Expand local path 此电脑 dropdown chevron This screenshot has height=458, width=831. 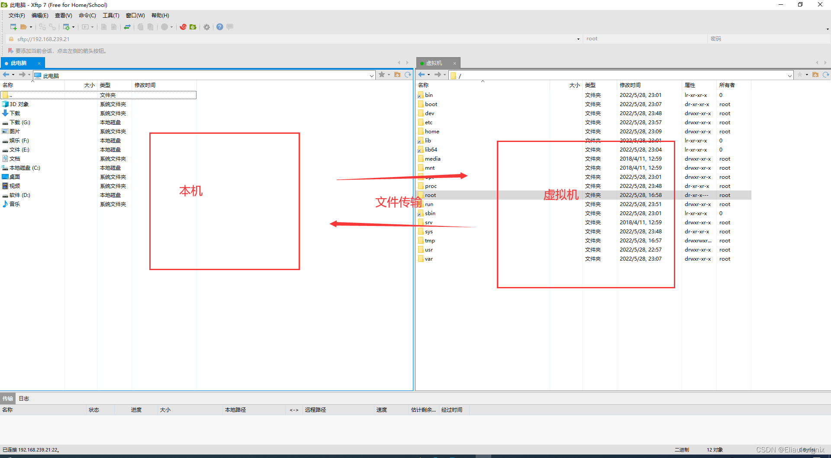[x=372, y=76]
